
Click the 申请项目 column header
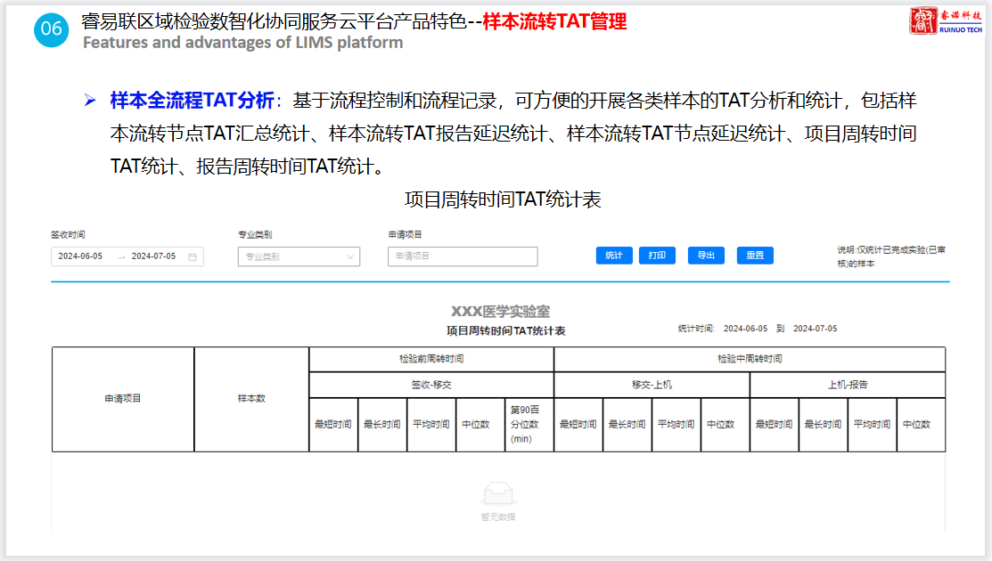point(123,399)
